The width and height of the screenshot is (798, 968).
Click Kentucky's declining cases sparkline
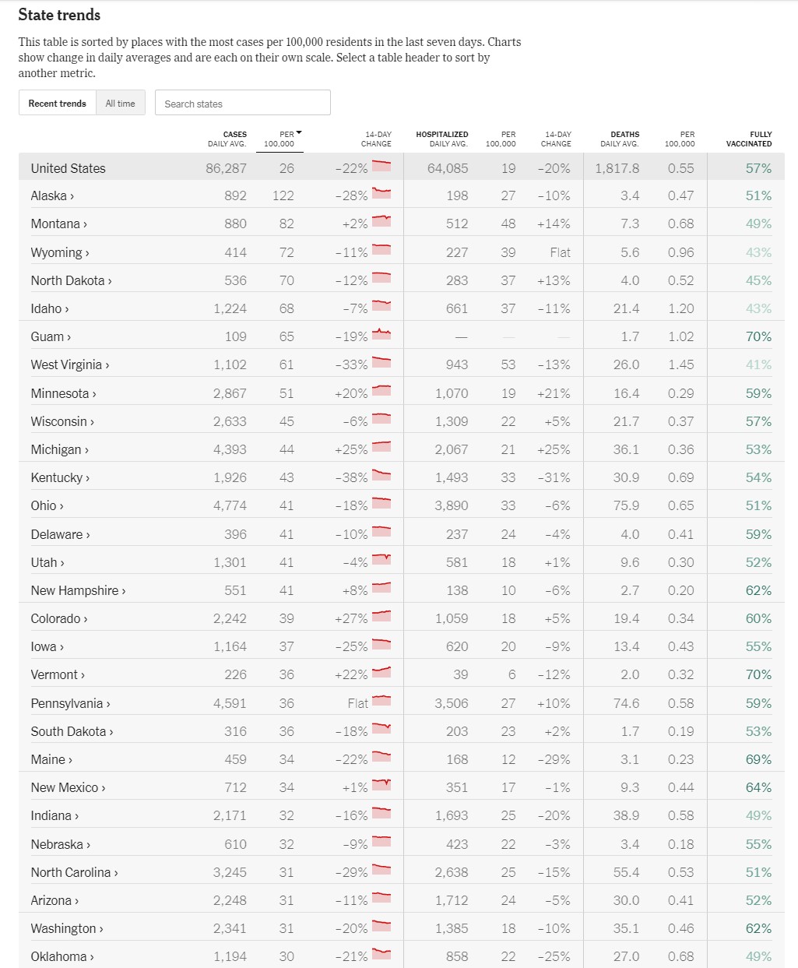click(x=381, y=475)
